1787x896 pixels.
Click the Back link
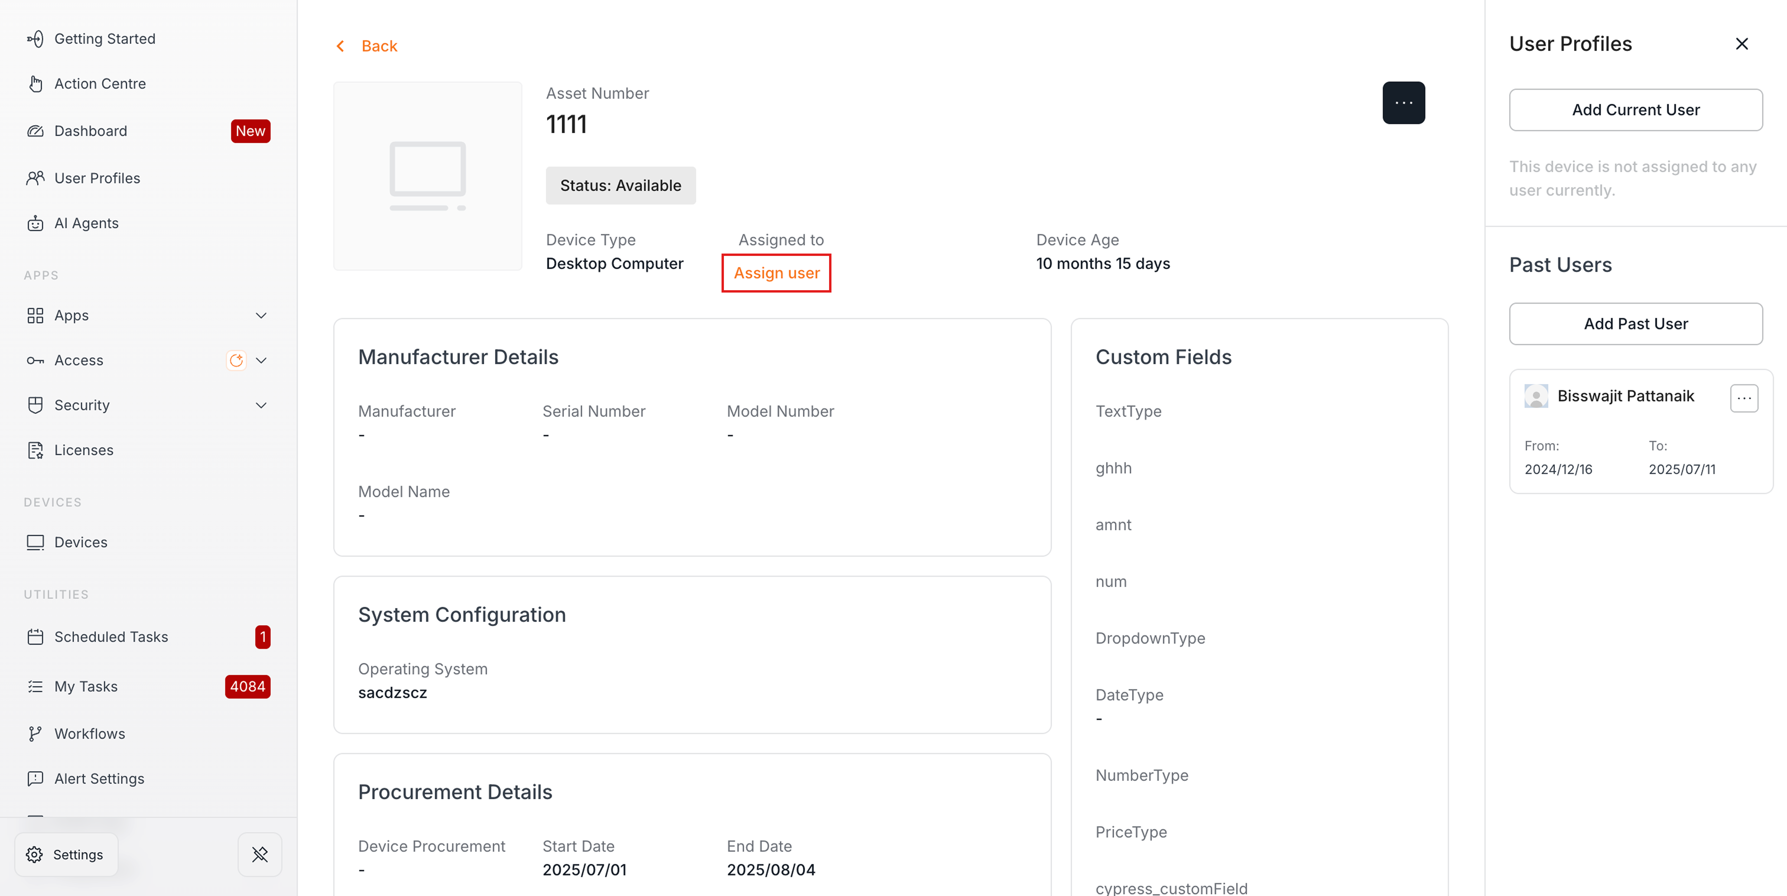379,46
